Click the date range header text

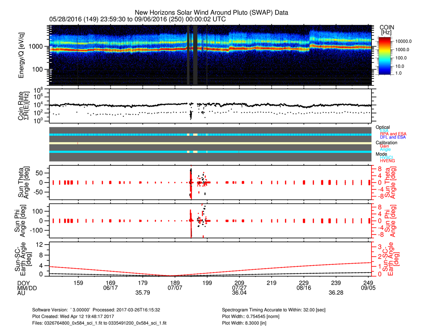coord(137,19)
